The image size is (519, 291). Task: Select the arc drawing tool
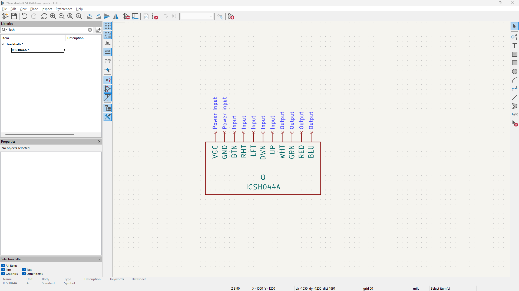click(x=515, y=80)
